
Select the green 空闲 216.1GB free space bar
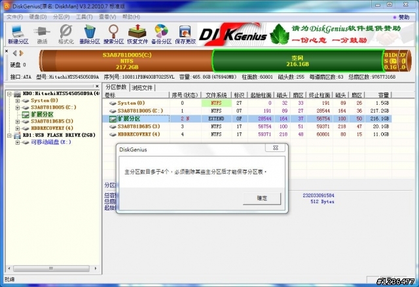(x=298, y=61)
